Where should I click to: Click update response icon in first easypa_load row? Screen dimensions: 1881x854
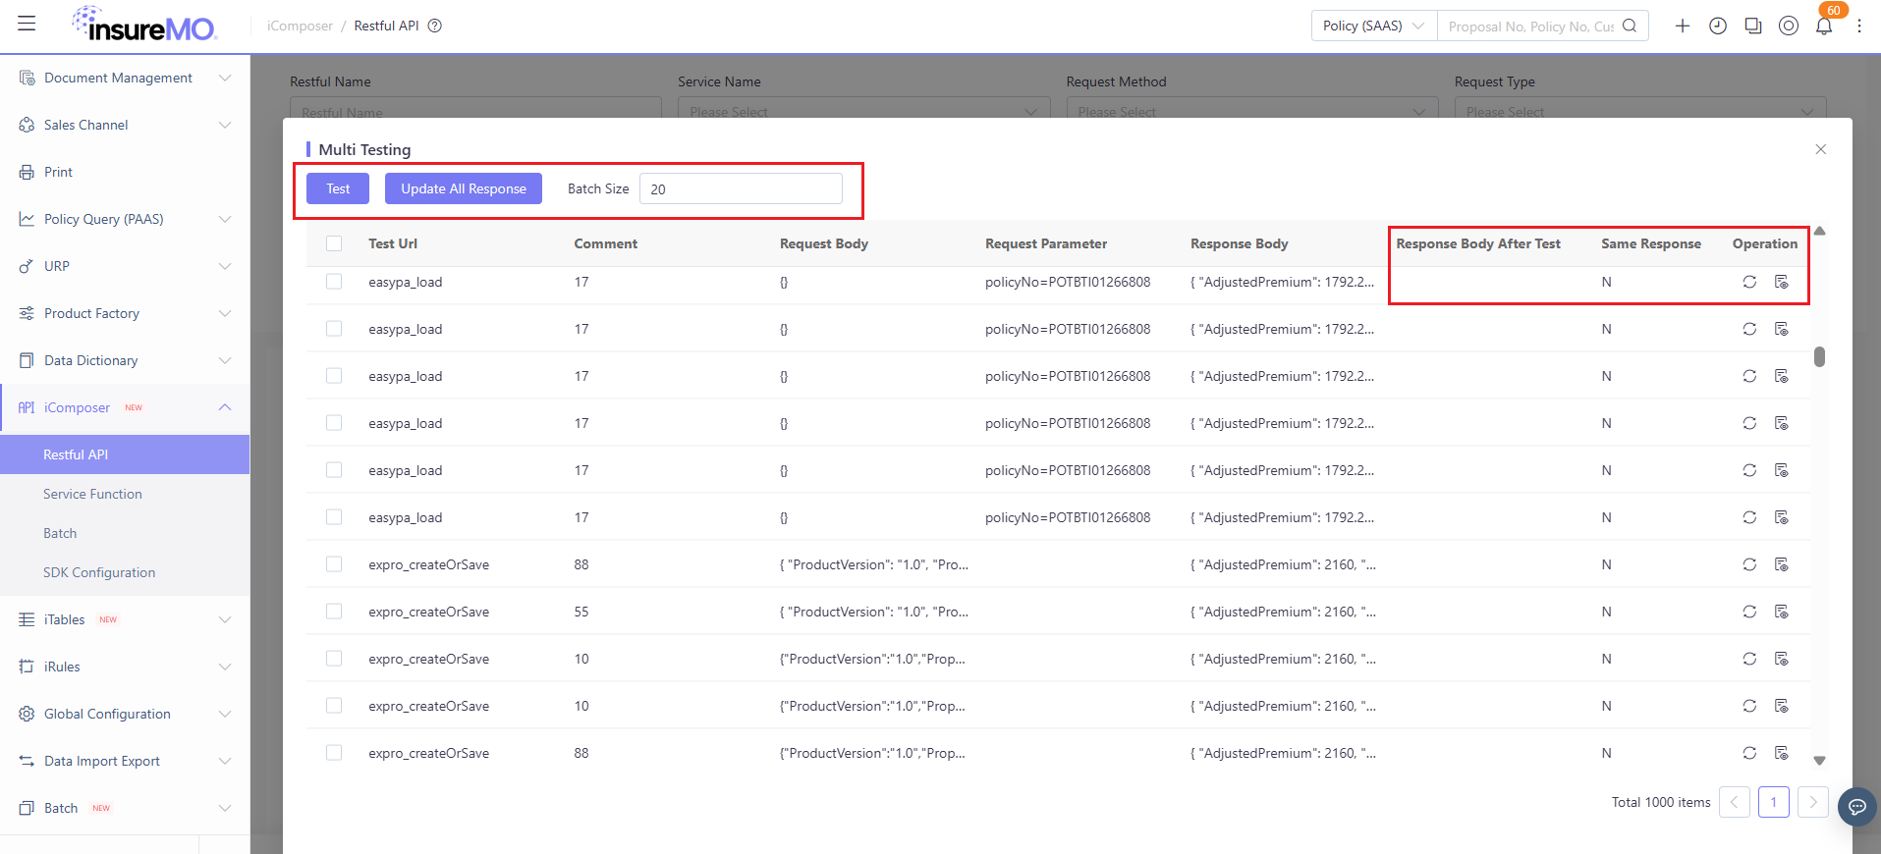pos(1782,282)
